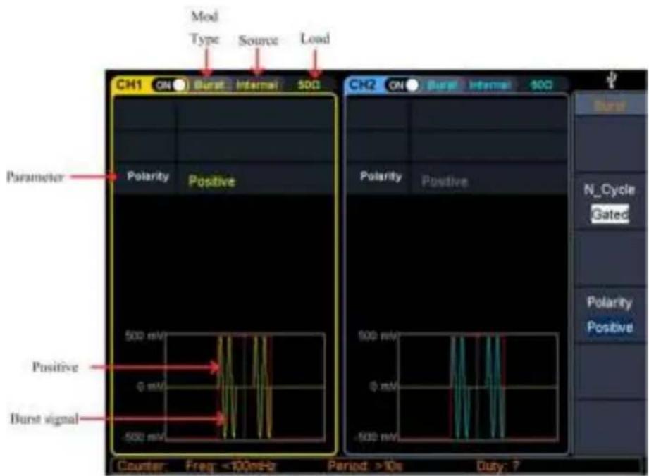Click the CH1 500 mV axis label

tap(145, 335)
